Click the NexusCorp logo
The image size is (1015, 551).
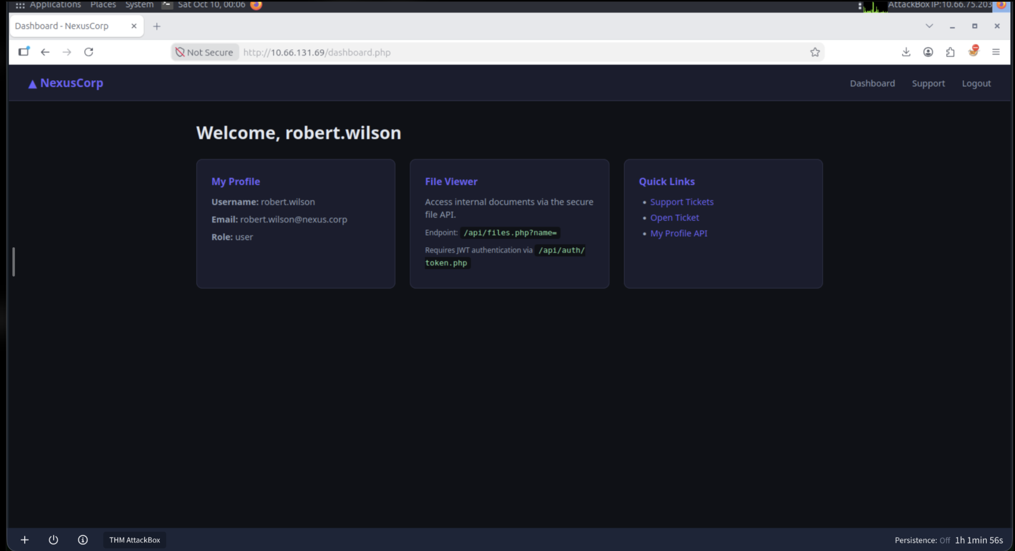point(66,83)
